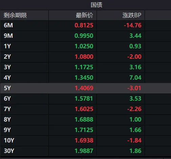Click the 10Y yield 1.6938
171x159 pixels.
tap(84, 140)
